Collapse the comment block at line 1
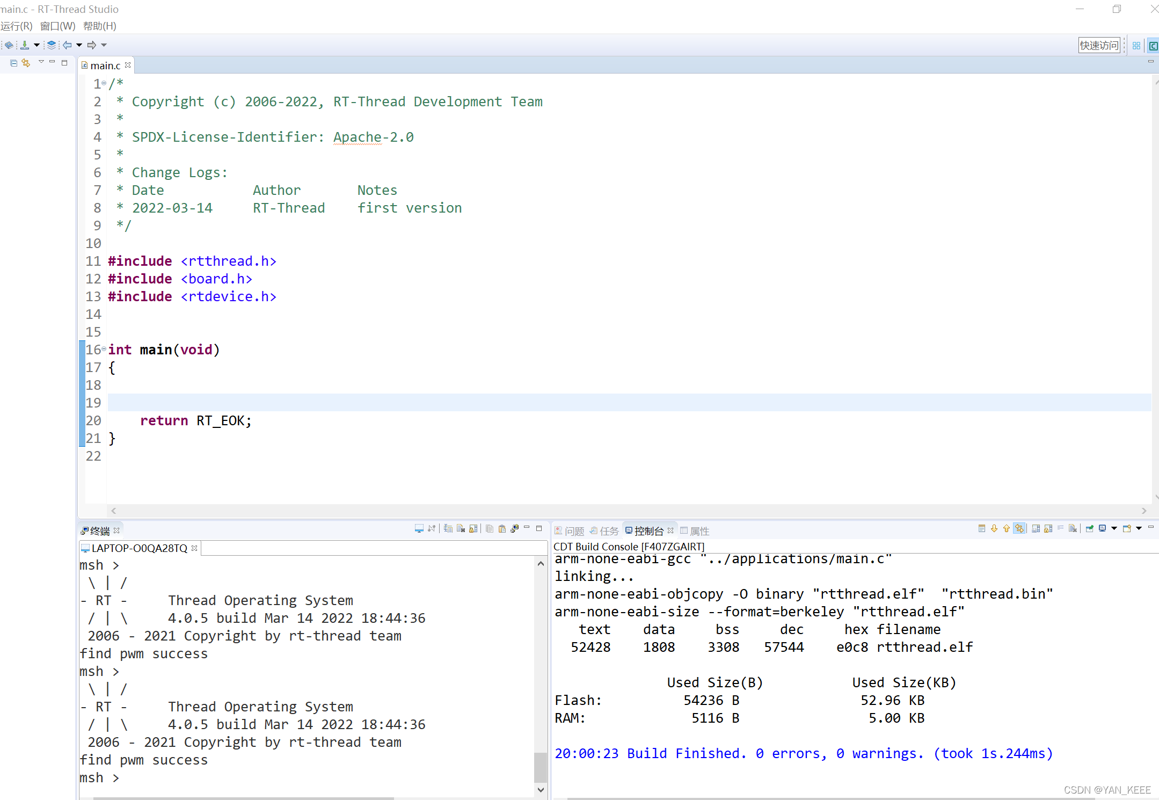The width and height of the screenshot is (1159, 800). click(104, 83)
